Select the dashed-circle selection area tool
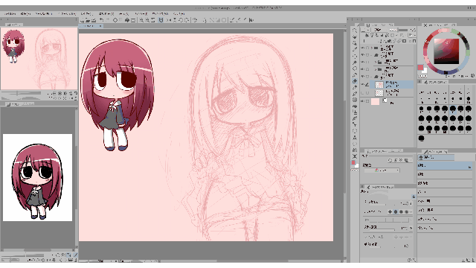476x268 pixels. [x=355, y=57]
